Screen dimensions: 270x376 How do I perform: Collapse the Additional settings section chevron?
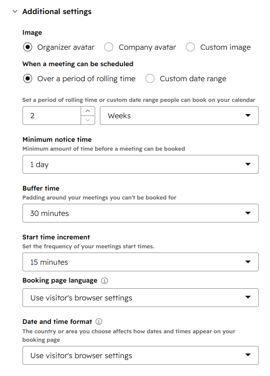(15, 11)
